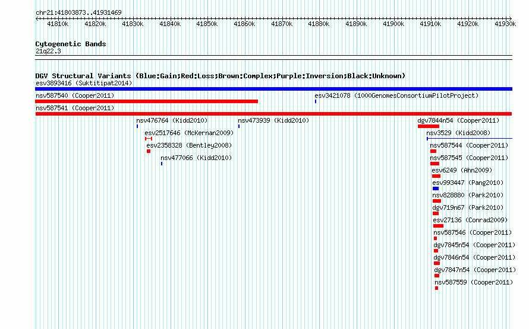Select the red esv2517646 bracket glyph
529x329 pixels.
(149, 139)
